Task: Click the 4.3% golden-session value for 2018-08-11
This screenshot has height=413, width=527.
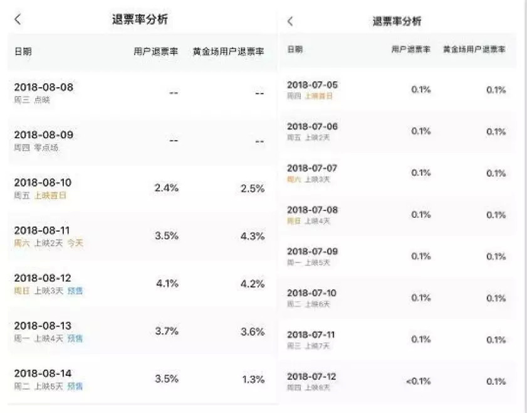Action: tap(253, 236)
